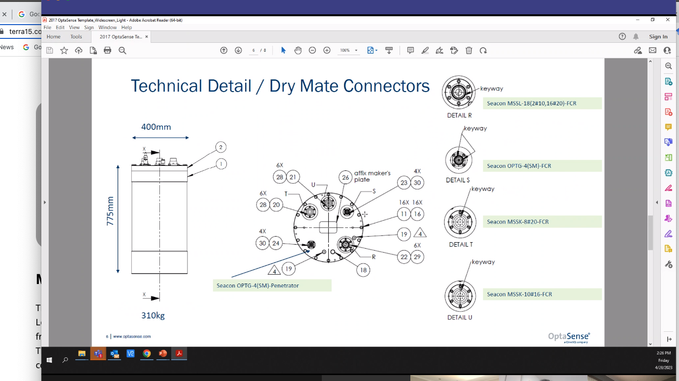Open the 106% zoom level dropdown

pyautogui.click(x=348, y=50)
